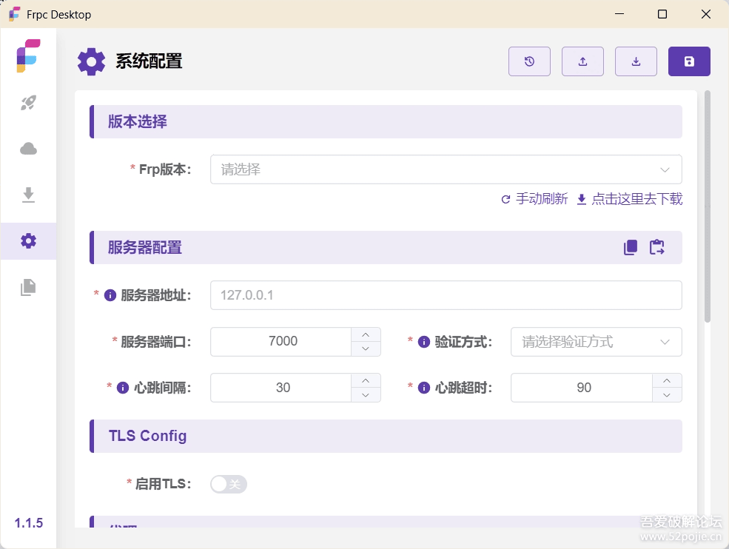The height and width of the screenshot is (549, 729).
Task: Click the 点击这里去下载 link
Action: coord(630,199)
